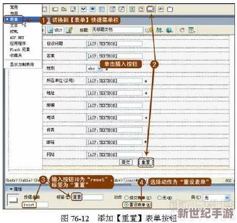Insert an Image Field from the forms bar
The height and width of the screenshot is (223, 237).
(x=132, y=9)
